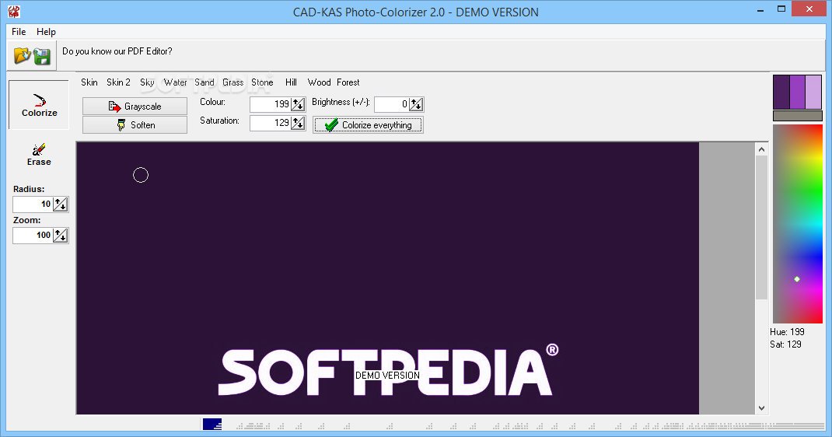Open the Help menu

(46, 32)
